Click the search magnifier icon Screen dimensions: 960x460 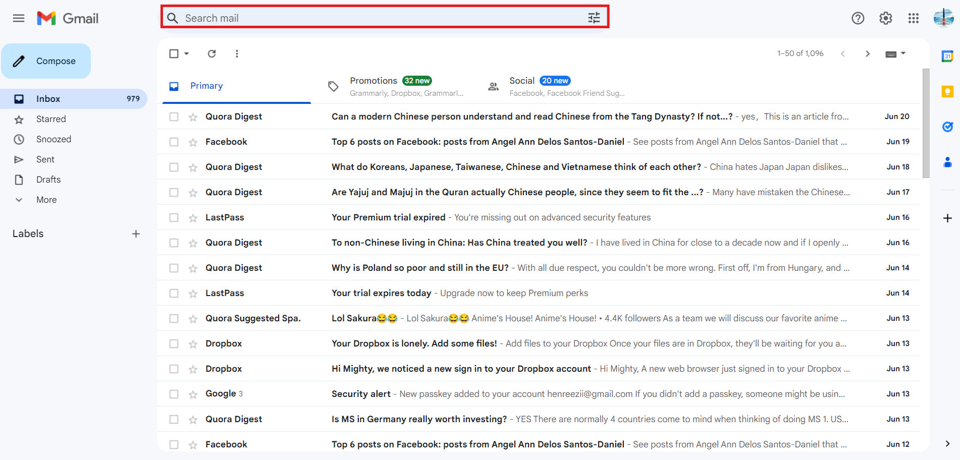click(173, 18)
